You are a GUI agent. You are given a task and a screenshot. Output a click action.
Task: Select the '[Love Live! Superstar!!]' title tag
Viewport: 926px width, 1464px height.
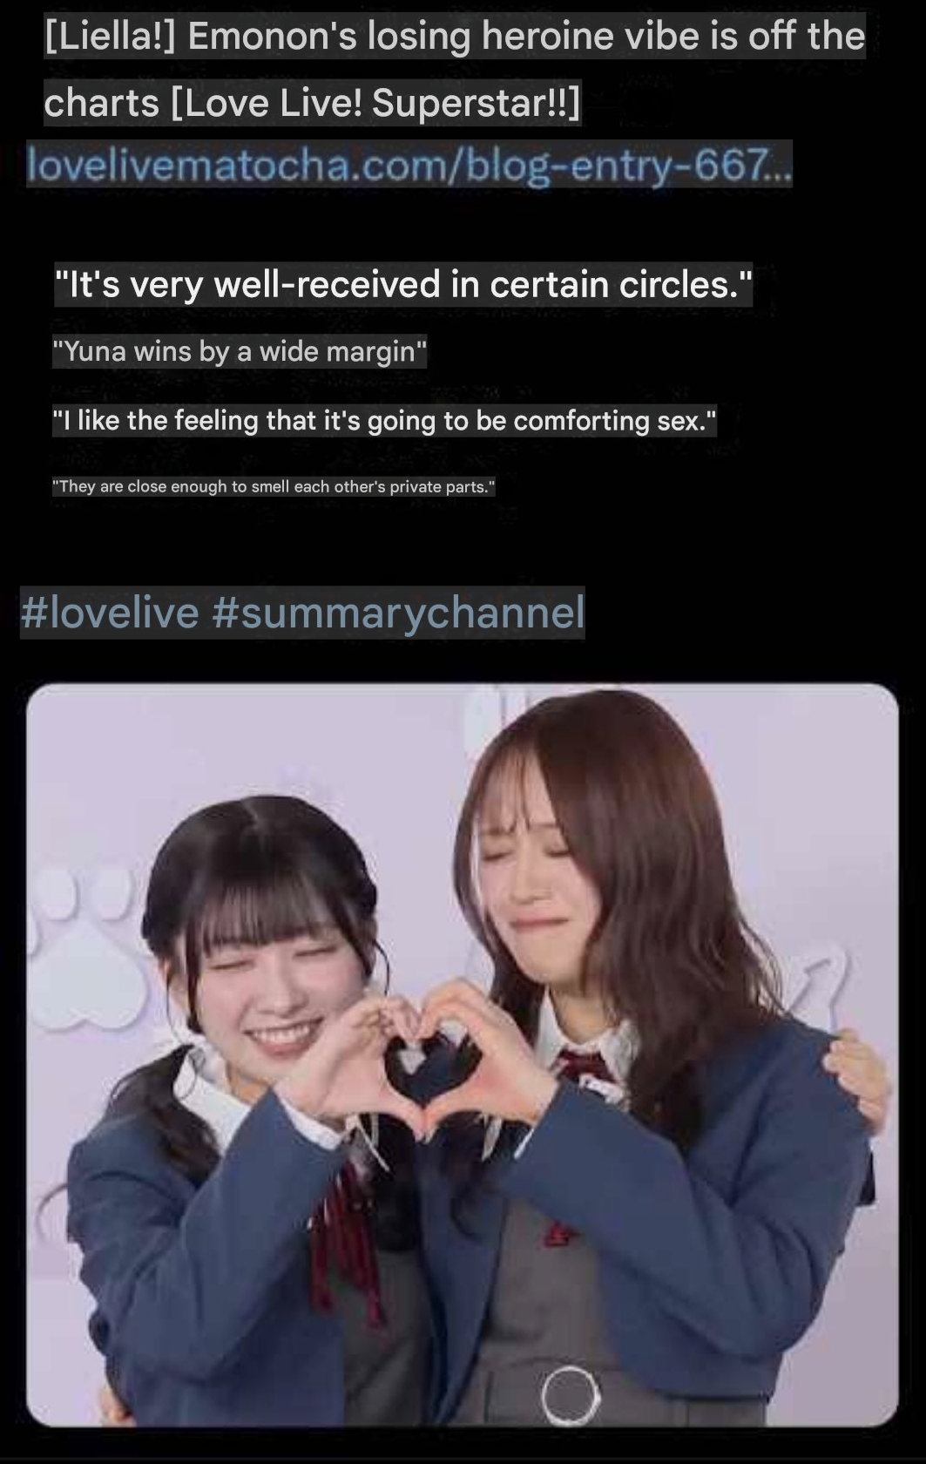coord(376,103)
